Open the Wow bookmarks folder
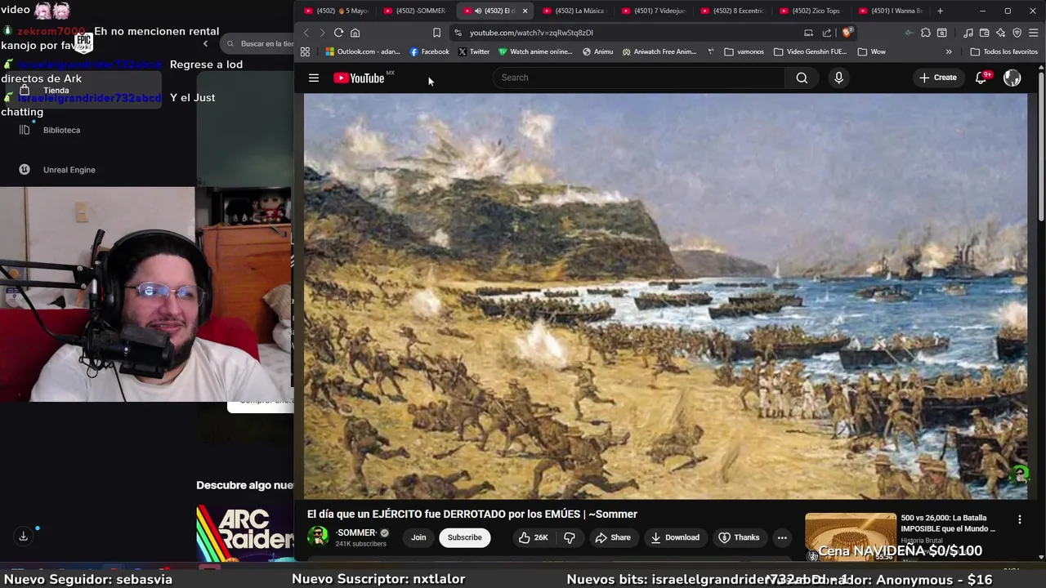 coord(871,51)
